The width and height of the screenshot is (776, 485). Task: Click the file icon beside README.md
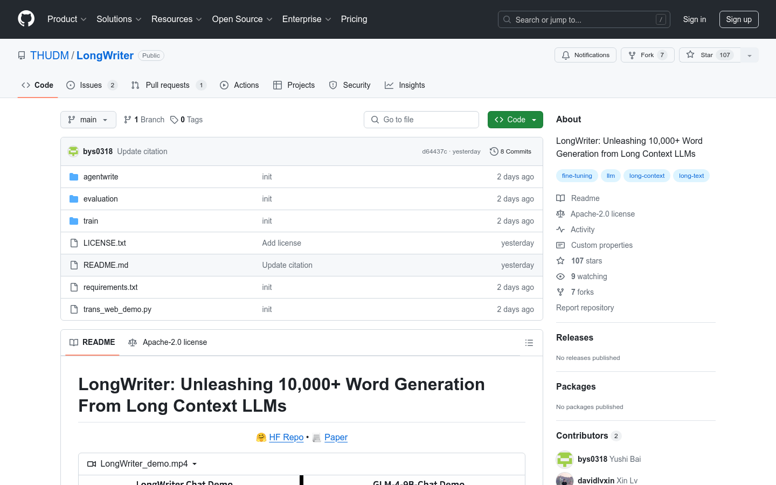click(x=74, y=265)
